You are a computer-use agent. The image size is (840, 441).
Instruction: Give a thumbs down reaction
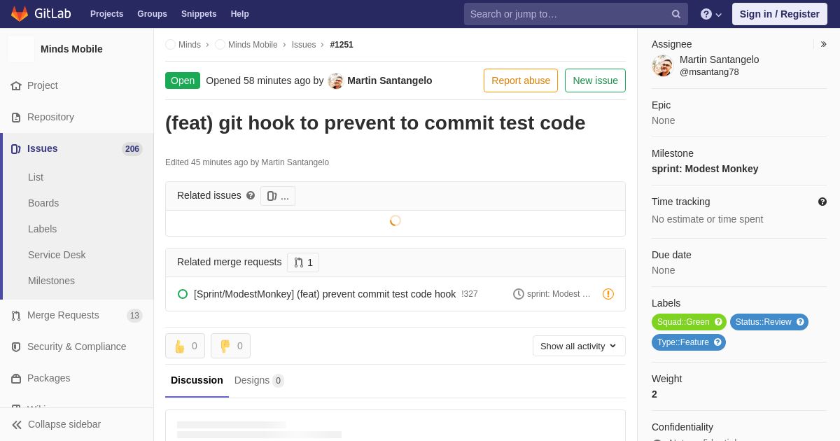click(231, 346)
